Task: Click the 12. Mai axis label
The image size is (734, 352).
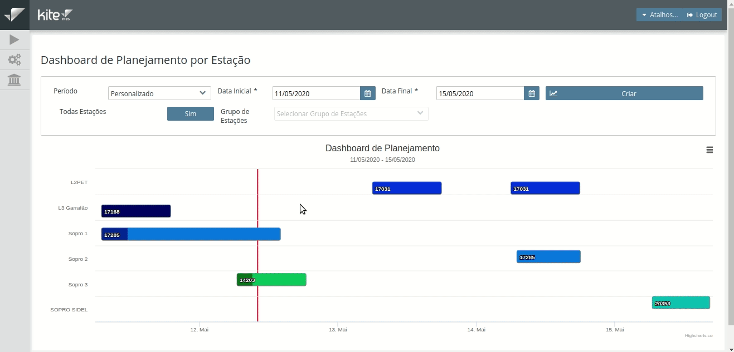Action: 199,330
